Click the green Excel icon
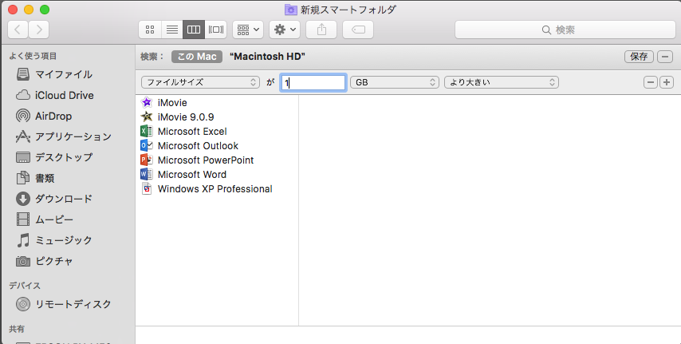This screenshot has height=344, width=681. (147, 131)
